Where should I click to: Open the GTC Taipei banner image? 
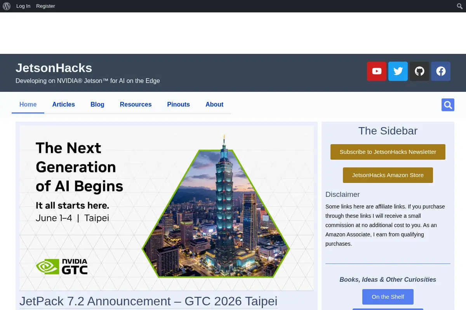pos(167,208)
